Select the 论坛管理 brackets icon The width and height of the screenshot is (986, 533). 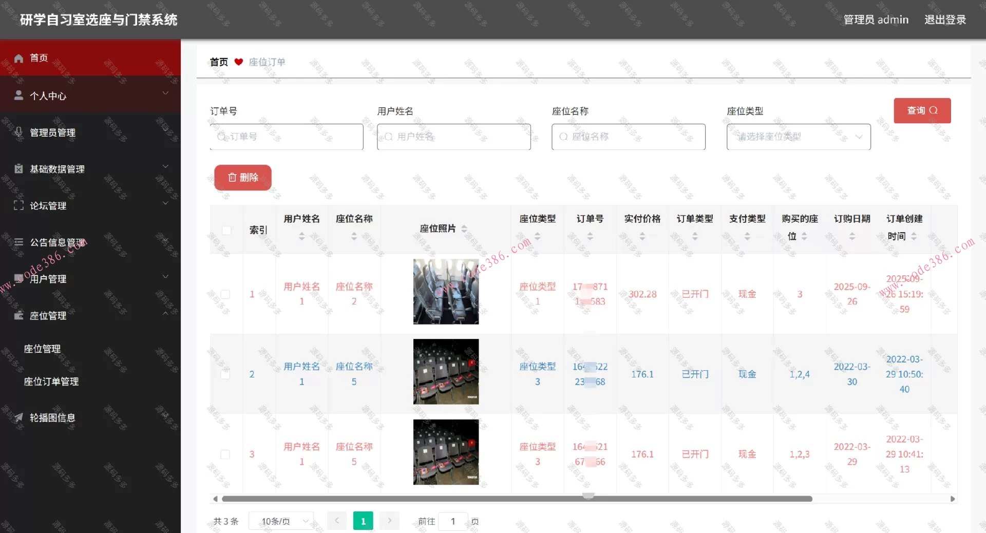[x=18, y=205]
